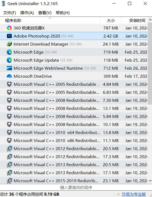Sort by the 大小 column header
Image resolution: width=152 pixels, height=197 pixels.
tap(111, 20)
